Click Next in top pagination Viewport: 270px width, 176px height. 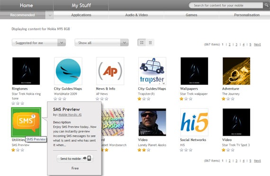pyautogui.click(x=257, y=45)
